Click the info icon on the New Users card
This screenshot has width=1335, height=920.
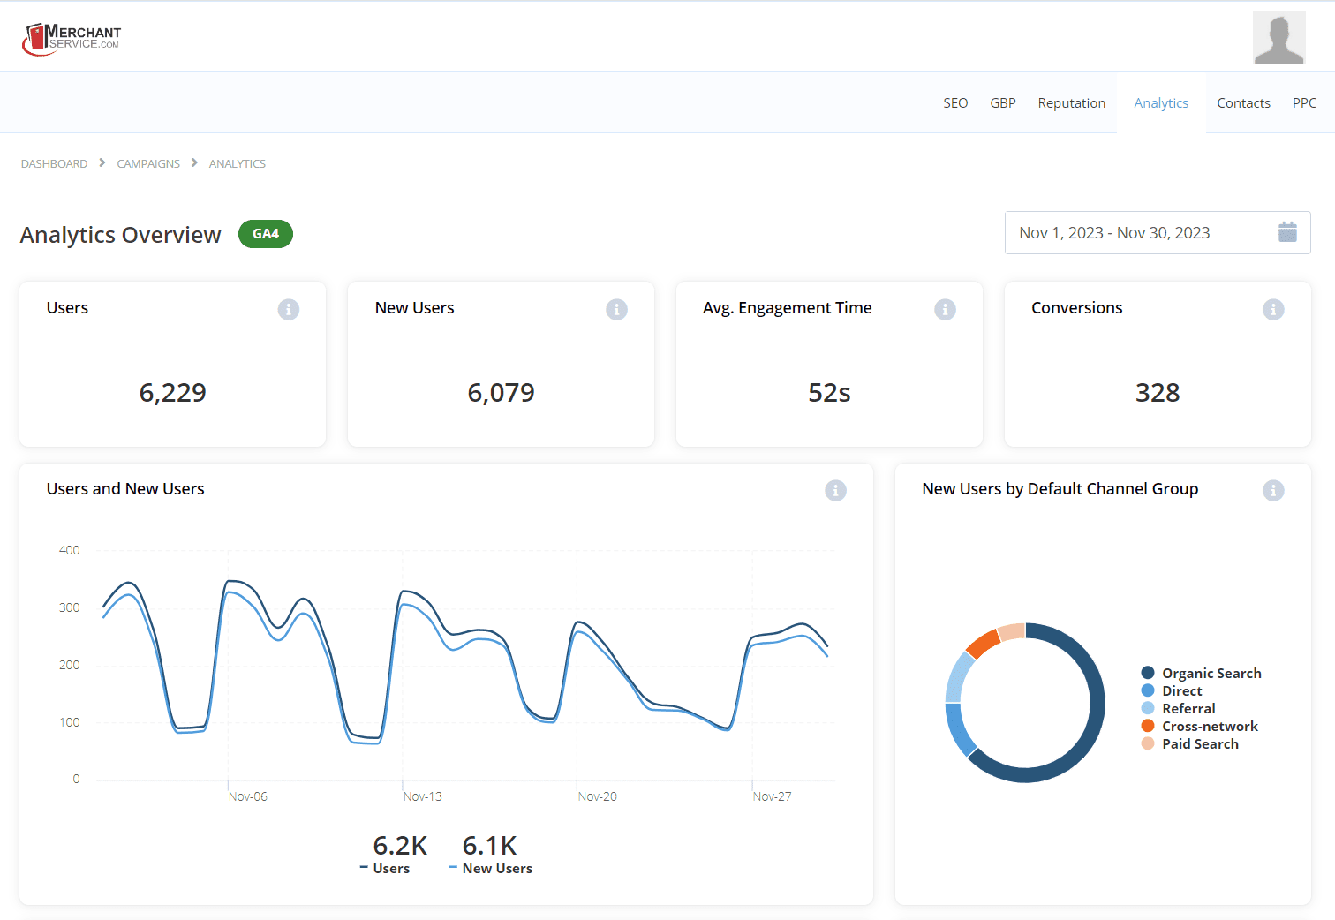(x=616, y=309)
